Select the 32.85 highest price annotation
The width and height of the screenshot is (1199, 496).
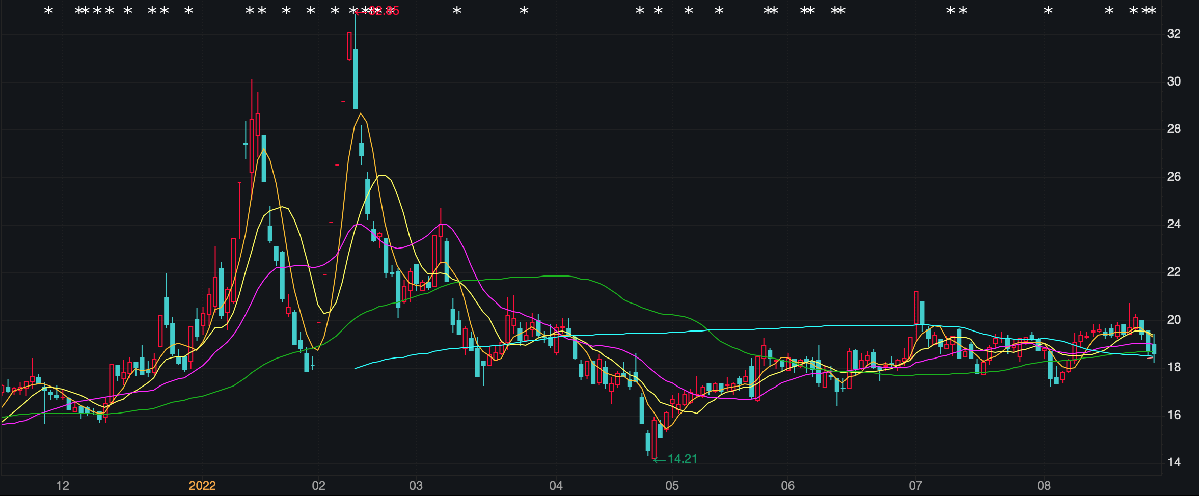[x=383, y=11]
